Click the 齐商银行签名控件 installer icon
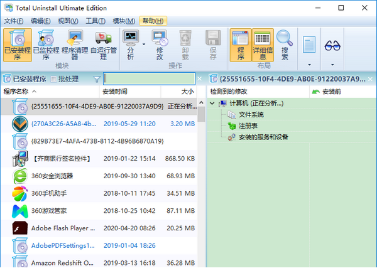Image resolution: width=377 pixels, height=278 pixels. [20, 159]
